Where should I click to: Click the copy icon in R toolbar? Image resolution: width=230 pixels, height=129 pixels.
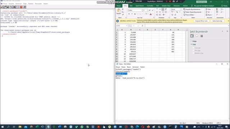11,7
